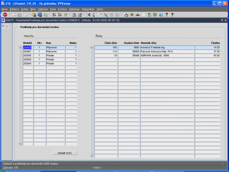Click the Internet Explorer browser icon
The height and width of the screenshot is (172, 229).
(161, 15)
